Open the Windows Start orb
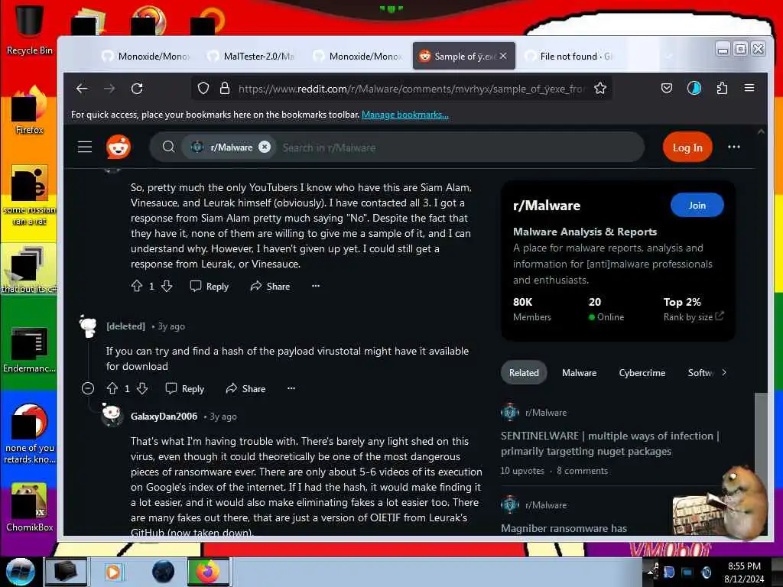 pyautogui.click(x=21, y=572)
